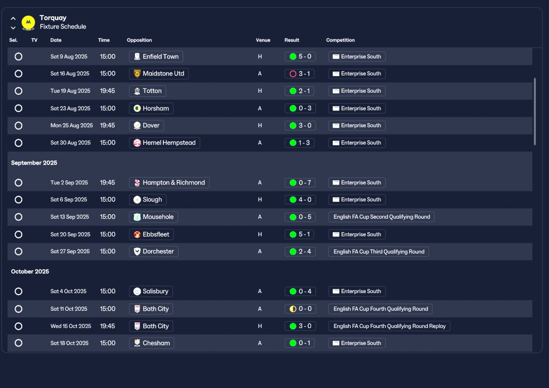Sort fixtures by Time column header
The image size is (549, 388).
(104, 40)
